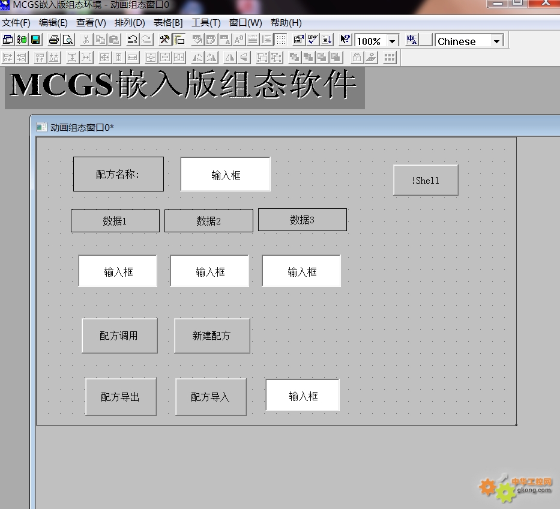The image size is (560, 509).
Task: Open the 编辑(E) menu
Action: [x=53, y=23]
